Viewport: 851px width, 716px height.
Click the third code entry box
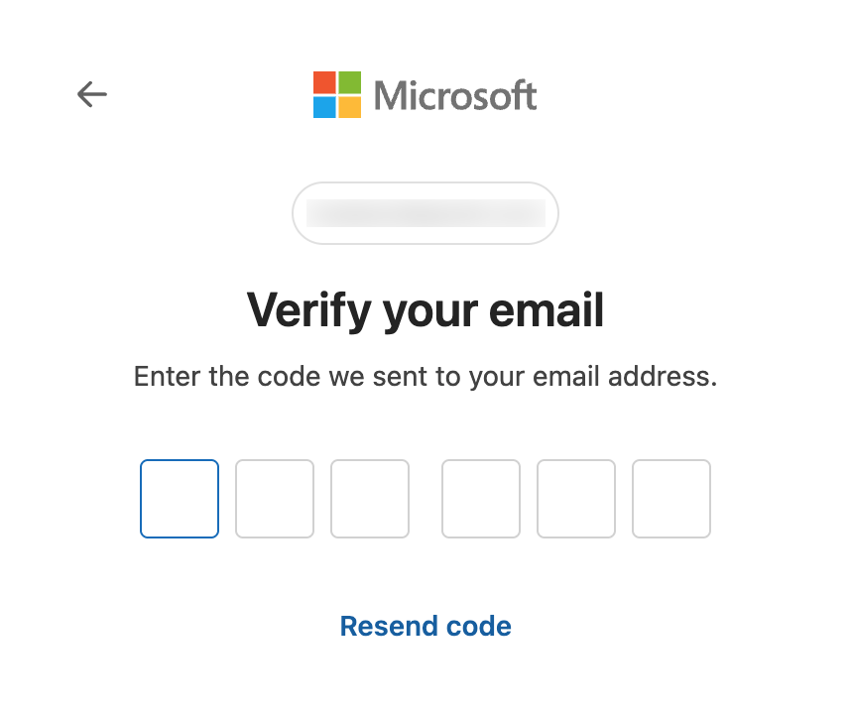click(370, 499)
